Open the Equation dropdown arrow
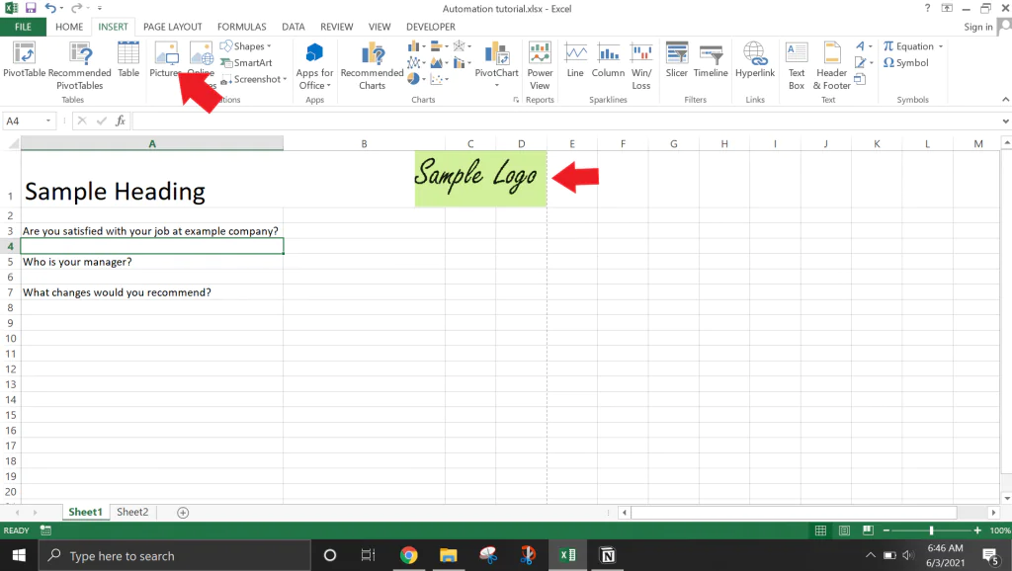This screenshot has height=571, width=1012. pyautogui.click(x=941, y=46)
